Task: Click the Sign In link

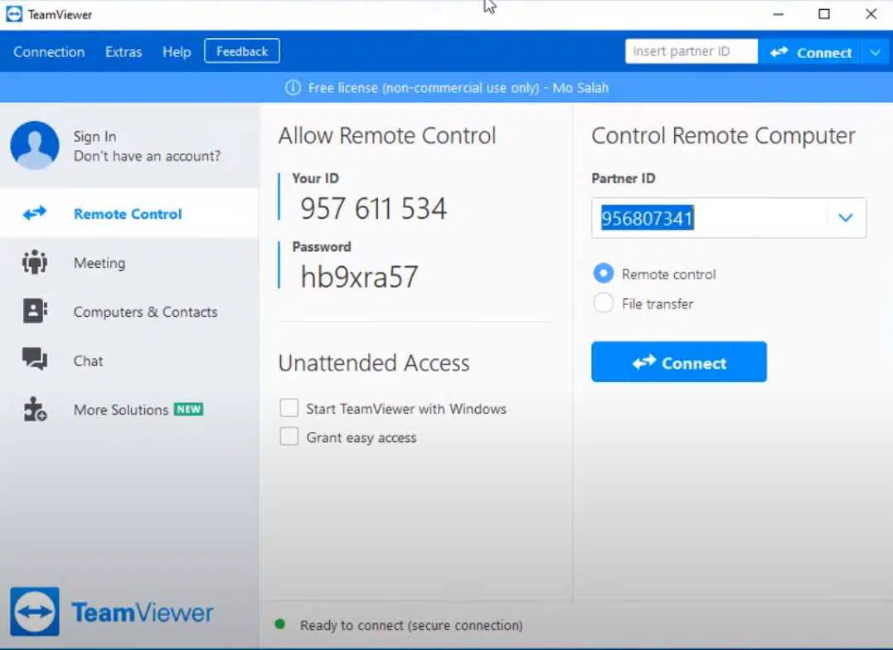Action: pos(95,137)
